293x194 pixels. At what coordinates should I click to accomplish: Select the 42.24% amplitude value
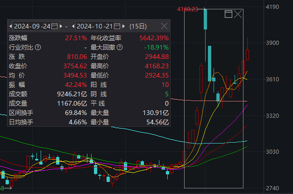(x=76, y=85)
